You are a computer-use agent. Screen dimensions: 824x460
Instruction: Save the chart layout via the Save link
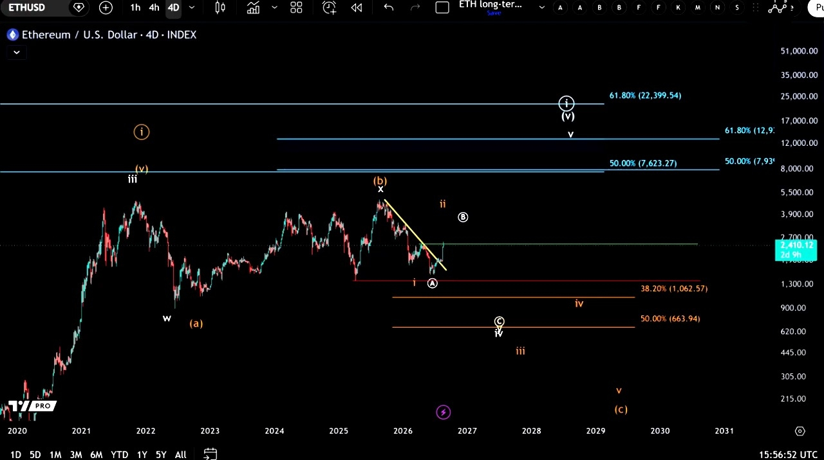494,13
